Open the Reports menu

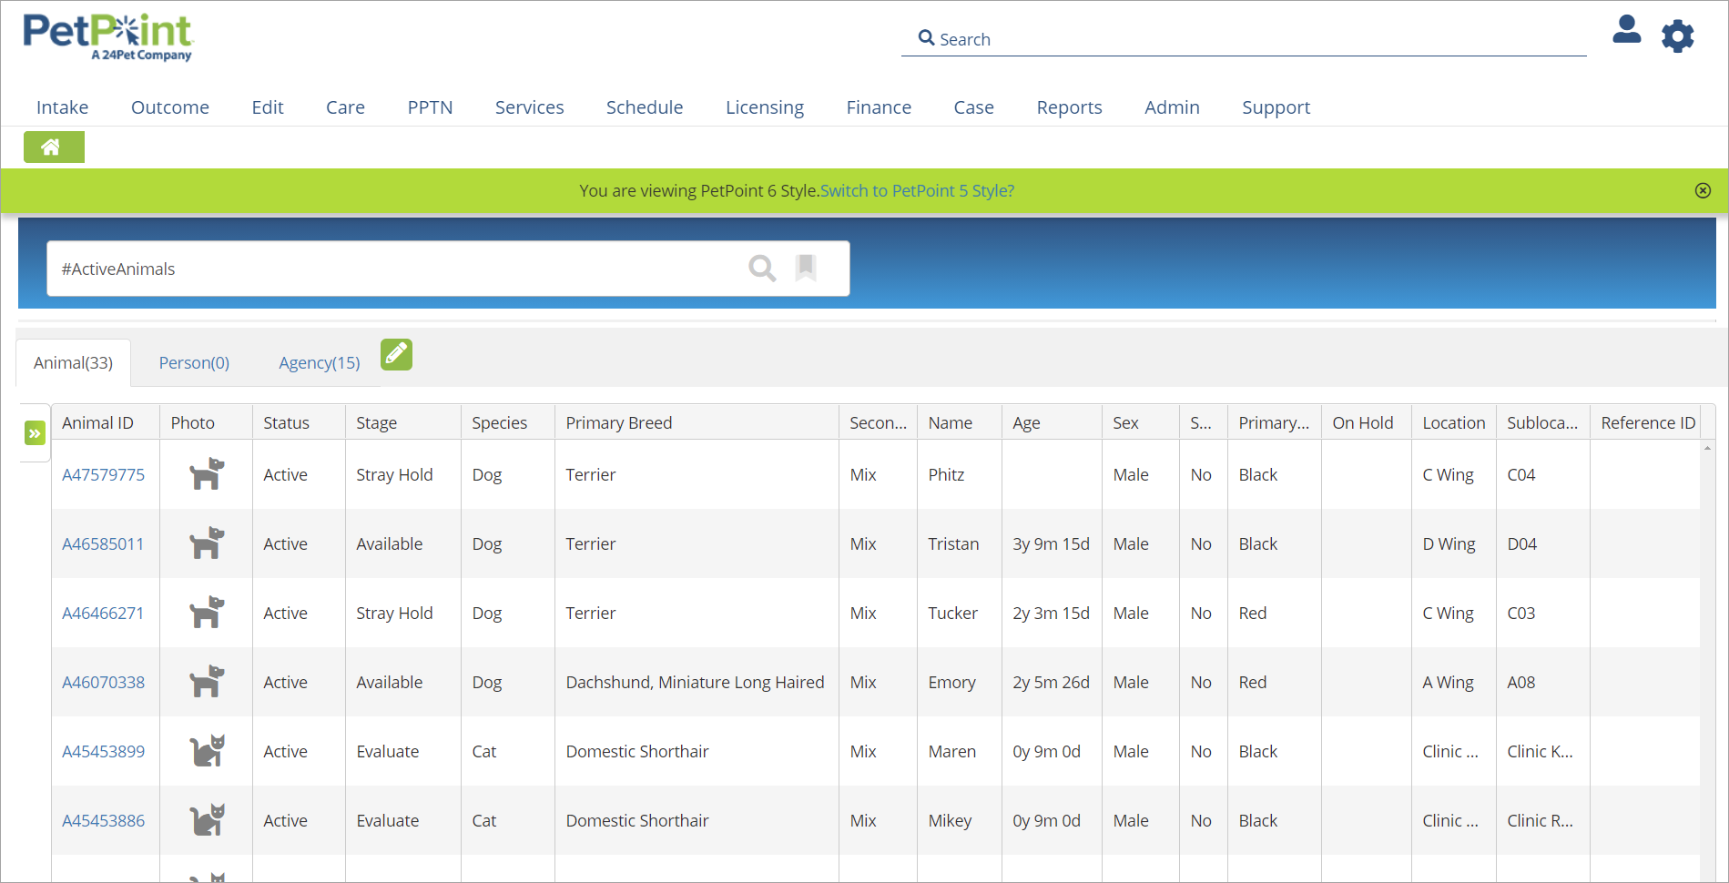click(x=1069, y=107)
